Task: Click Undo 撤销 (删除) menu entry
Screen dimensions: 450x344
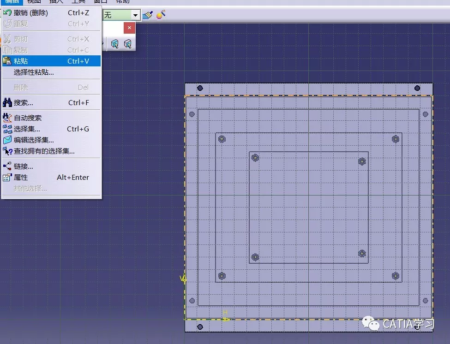Action: (x=30, y=13)
